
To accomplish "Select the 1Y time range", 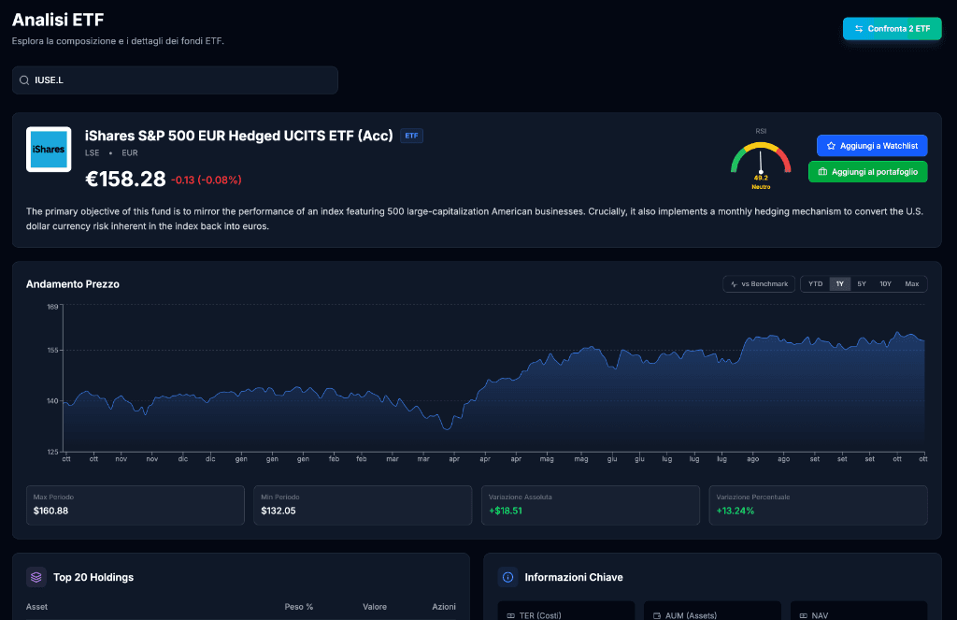I will [840, 284].
